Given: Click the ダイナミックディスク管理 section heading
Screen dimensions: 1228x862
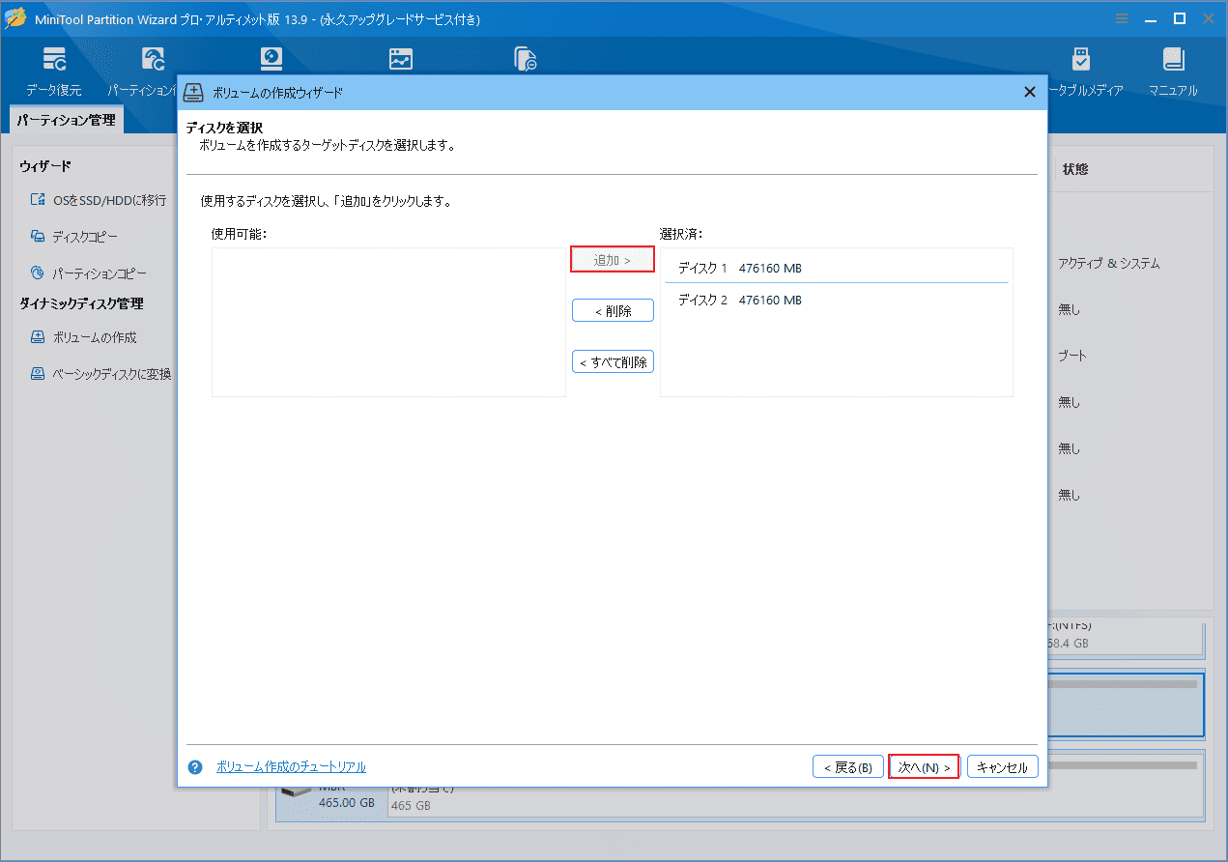Looking at the screenshot, I should (81, 303).
